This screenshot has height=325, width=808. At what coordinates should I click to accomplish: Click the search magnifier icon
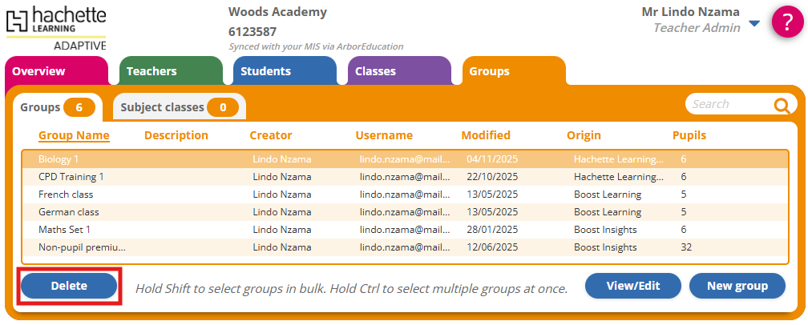pyautogui.click(x=782, y=105)
